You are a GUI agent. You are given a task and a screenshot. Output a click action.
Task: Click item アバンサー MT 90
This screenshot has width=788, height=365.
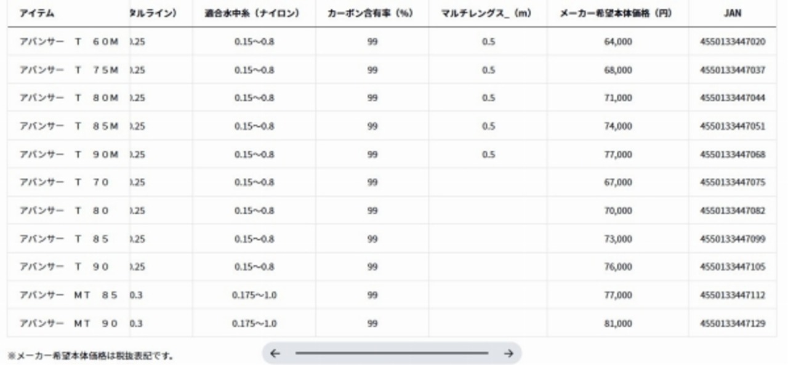[69, 323]
